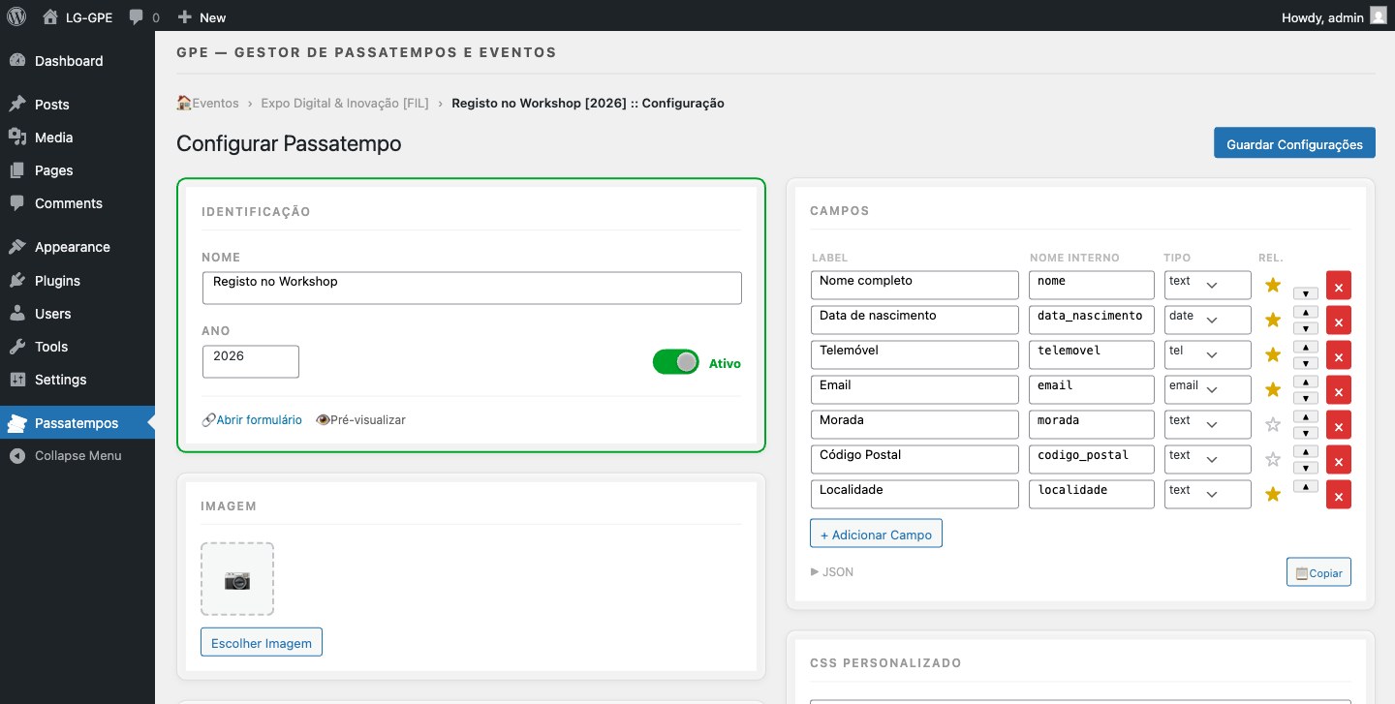Click the data_nascimento internal name field
The width and height of the screenshot is (1395, 704).
point(1092,320)
